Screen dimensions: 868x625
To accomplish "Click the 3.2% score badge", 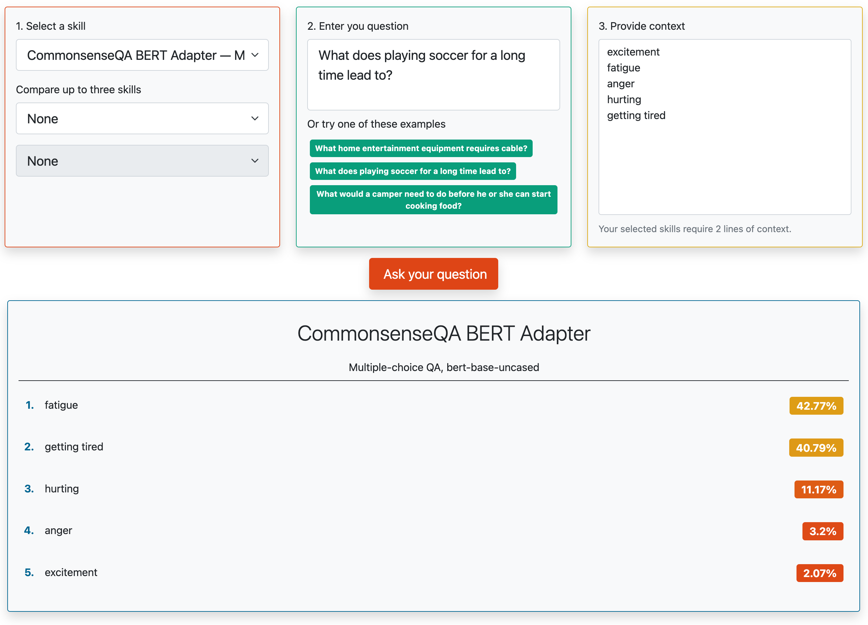I will coord(822,531).
